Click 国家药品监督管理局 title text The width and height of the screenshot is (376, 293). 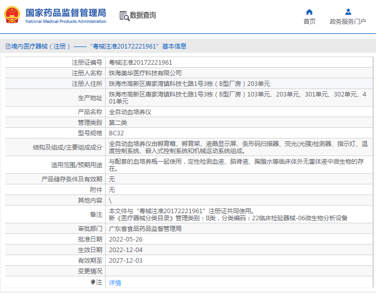click(66, 13)
